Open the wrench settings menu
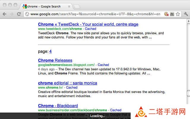 point(186,14)
